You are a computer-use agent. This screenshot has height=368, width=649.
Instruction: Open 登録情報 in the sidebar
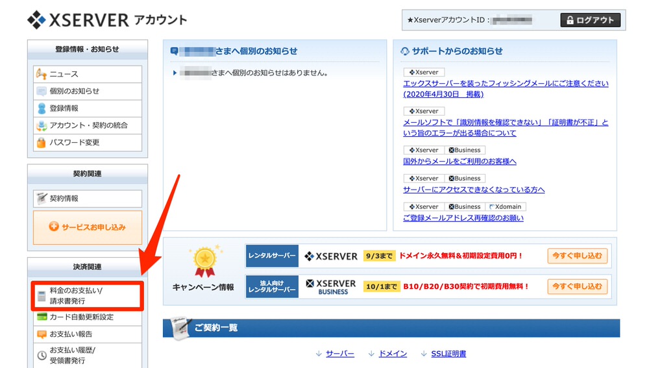[x=88, y=108]
